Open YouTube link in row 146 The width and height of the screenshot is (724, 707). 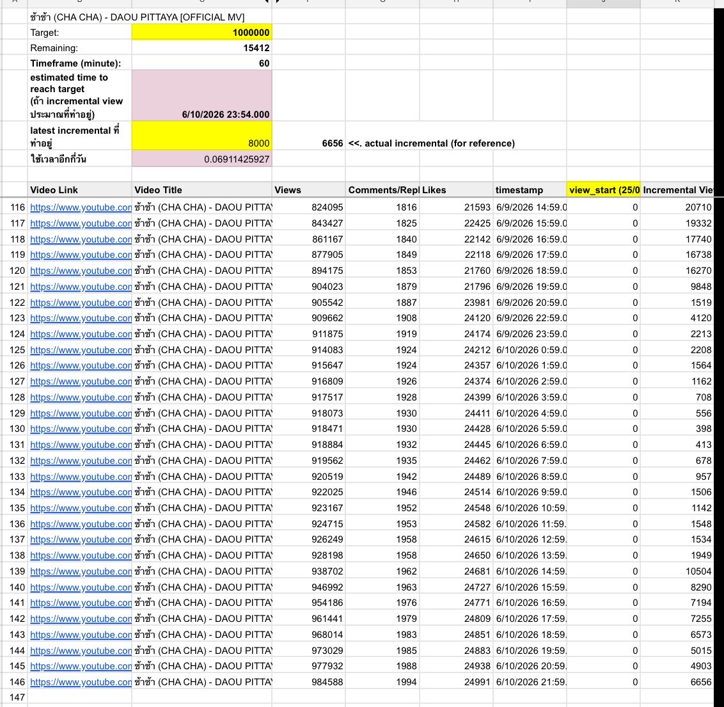click(81, 681)
